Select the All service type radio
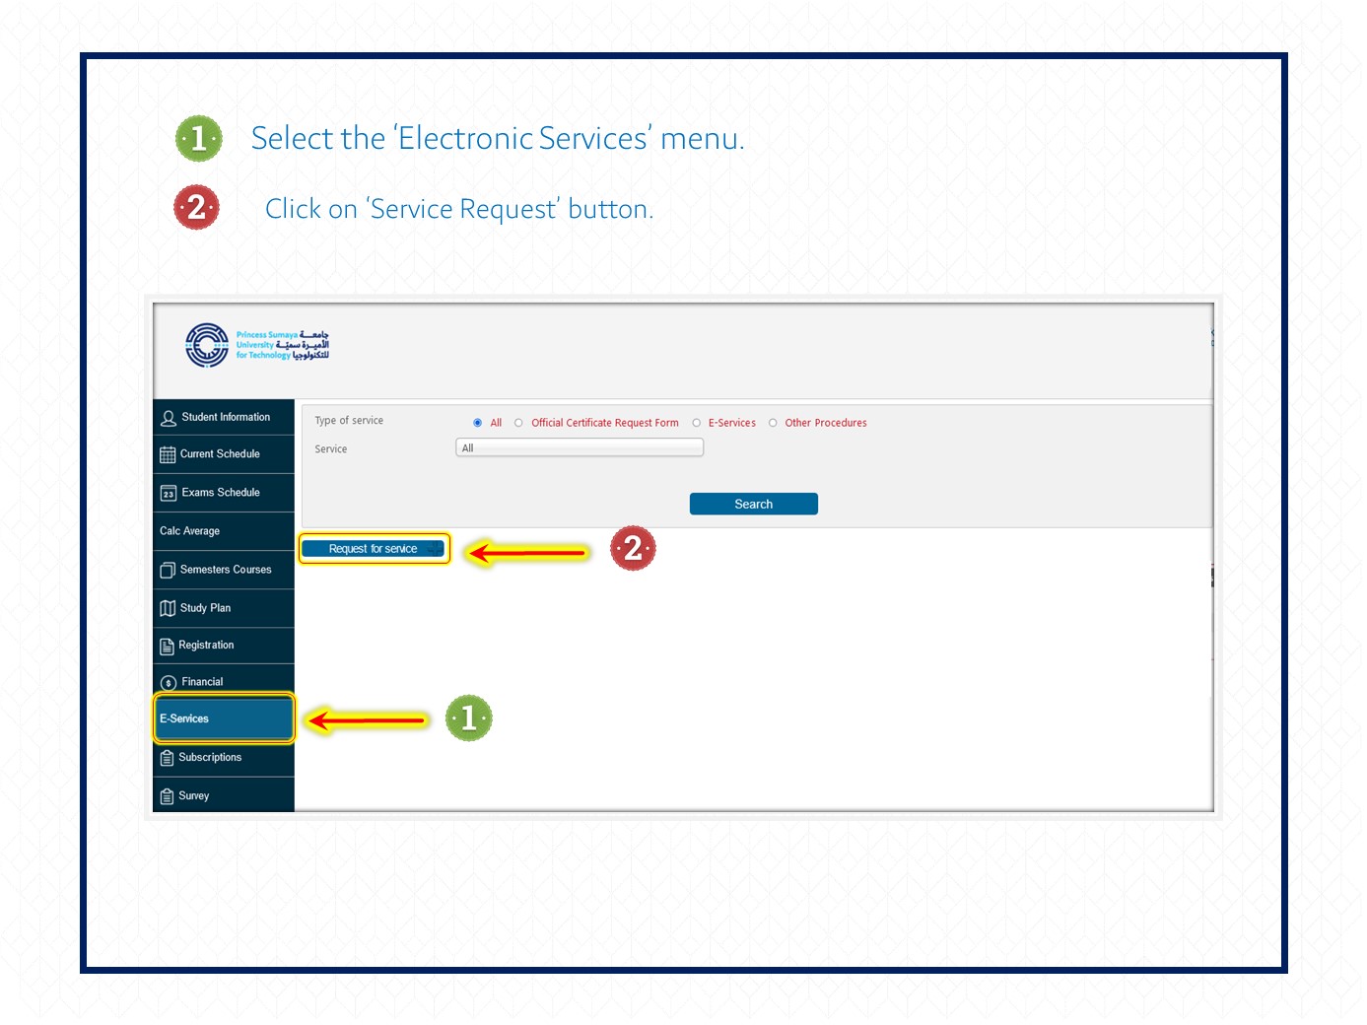This screenshot has width=1367, height=1025. tap(477, 423)
